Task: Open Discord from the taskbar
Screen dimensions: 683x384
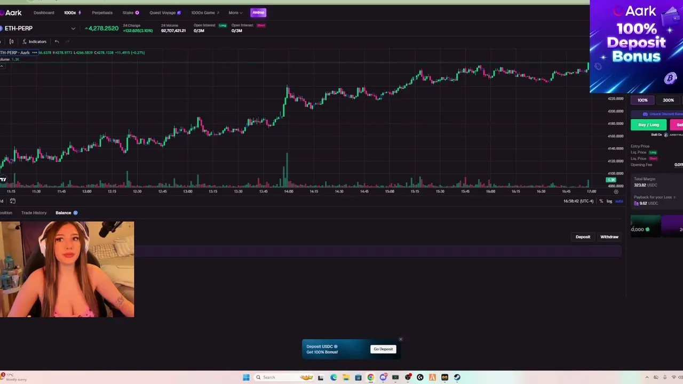Action: 383,378
